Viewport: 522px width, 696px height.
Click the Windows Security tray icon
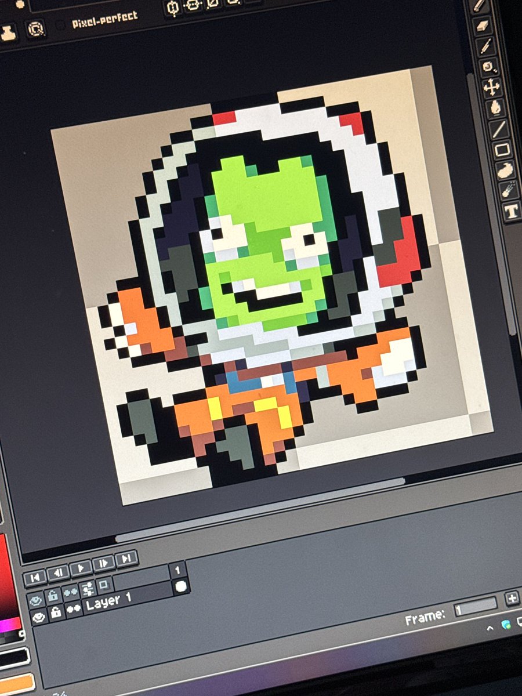tap(506, 623)
